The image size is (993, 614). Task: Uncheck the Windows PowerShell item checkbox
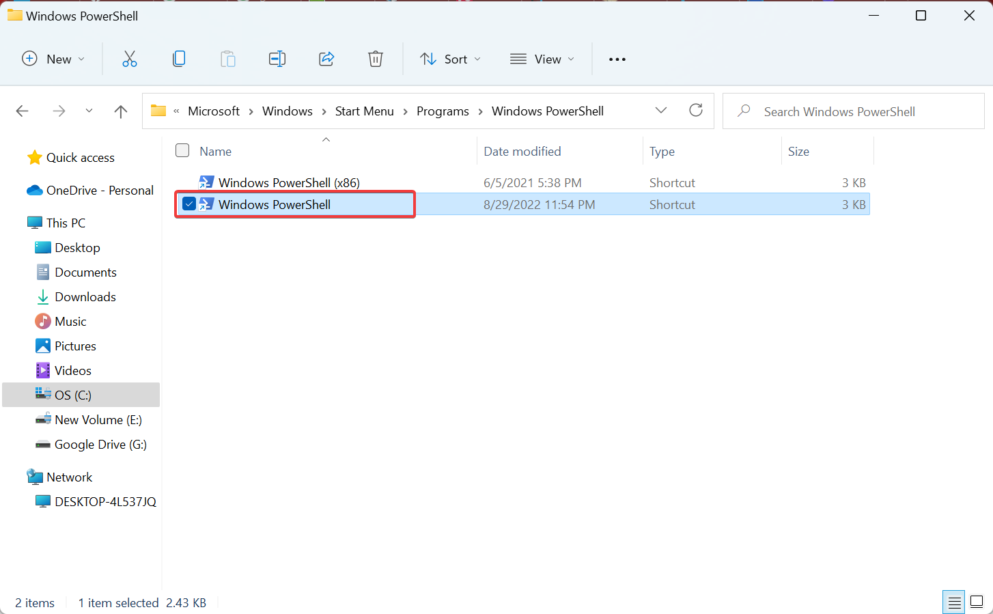coord(189,204)
